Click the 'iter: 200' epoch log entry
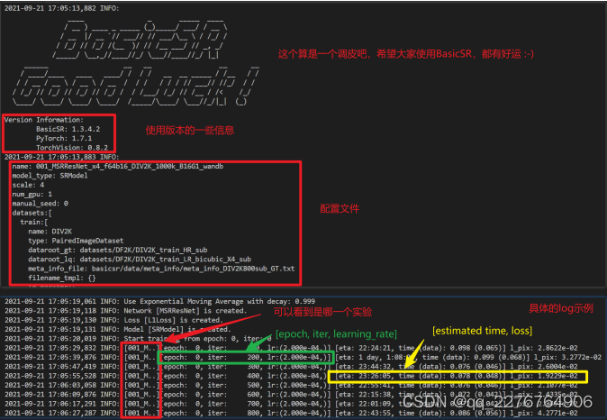The width and height of the screenshot is (607, 420). [246, 357]
